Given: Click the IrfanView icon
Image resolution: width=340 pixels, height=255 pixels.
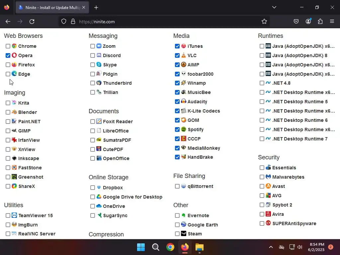Looking at the screenshot, I should point(14,140).
